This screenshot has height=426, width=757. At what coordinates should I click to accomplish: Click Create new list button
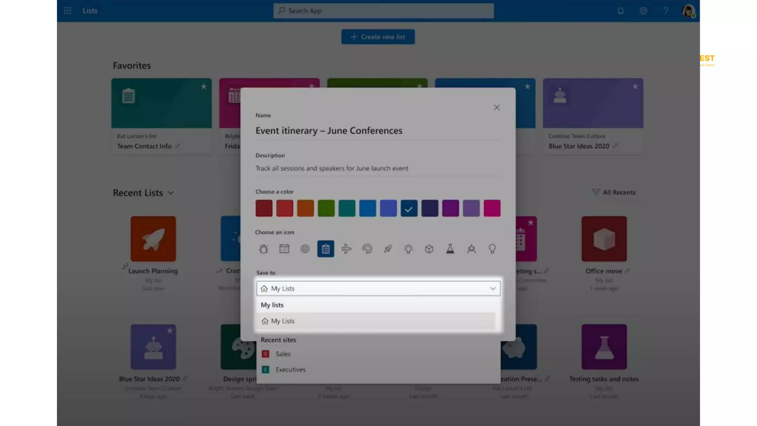click(378, 37)
